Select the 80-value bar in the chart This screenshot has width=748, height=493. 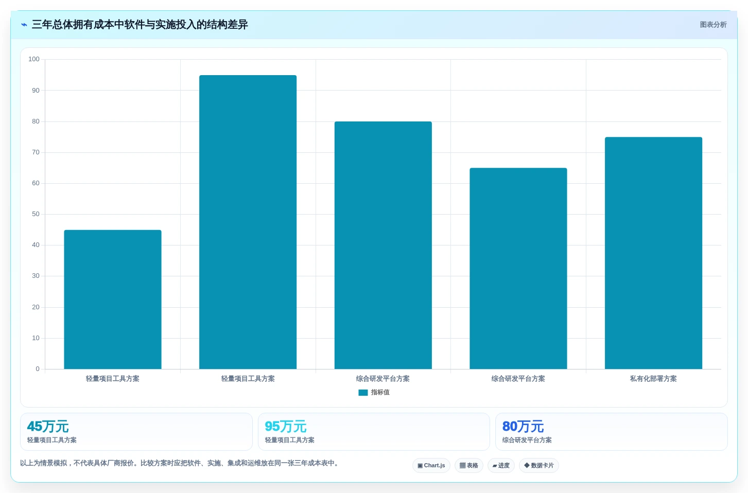(x=383, y=245)
